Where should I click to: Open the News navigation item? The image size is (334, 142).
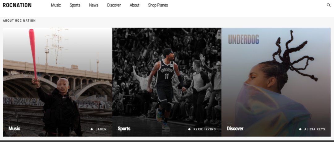[x=93, y=5]
